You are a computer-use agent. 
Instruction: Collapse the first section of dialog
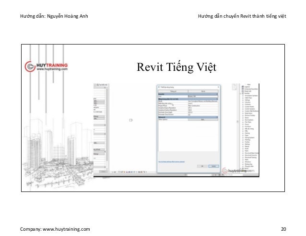pos(217,94)
